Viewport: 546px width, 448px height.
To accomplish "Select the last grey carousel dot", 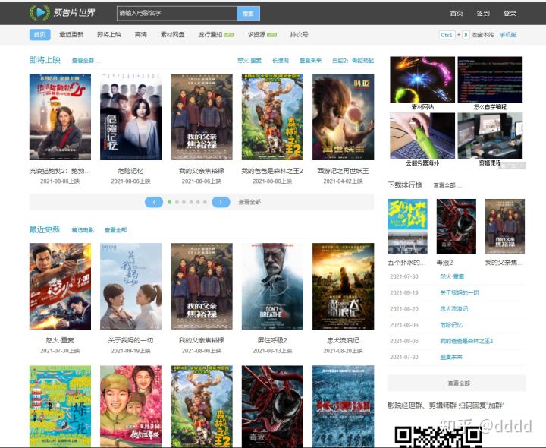I will (205, 202).
